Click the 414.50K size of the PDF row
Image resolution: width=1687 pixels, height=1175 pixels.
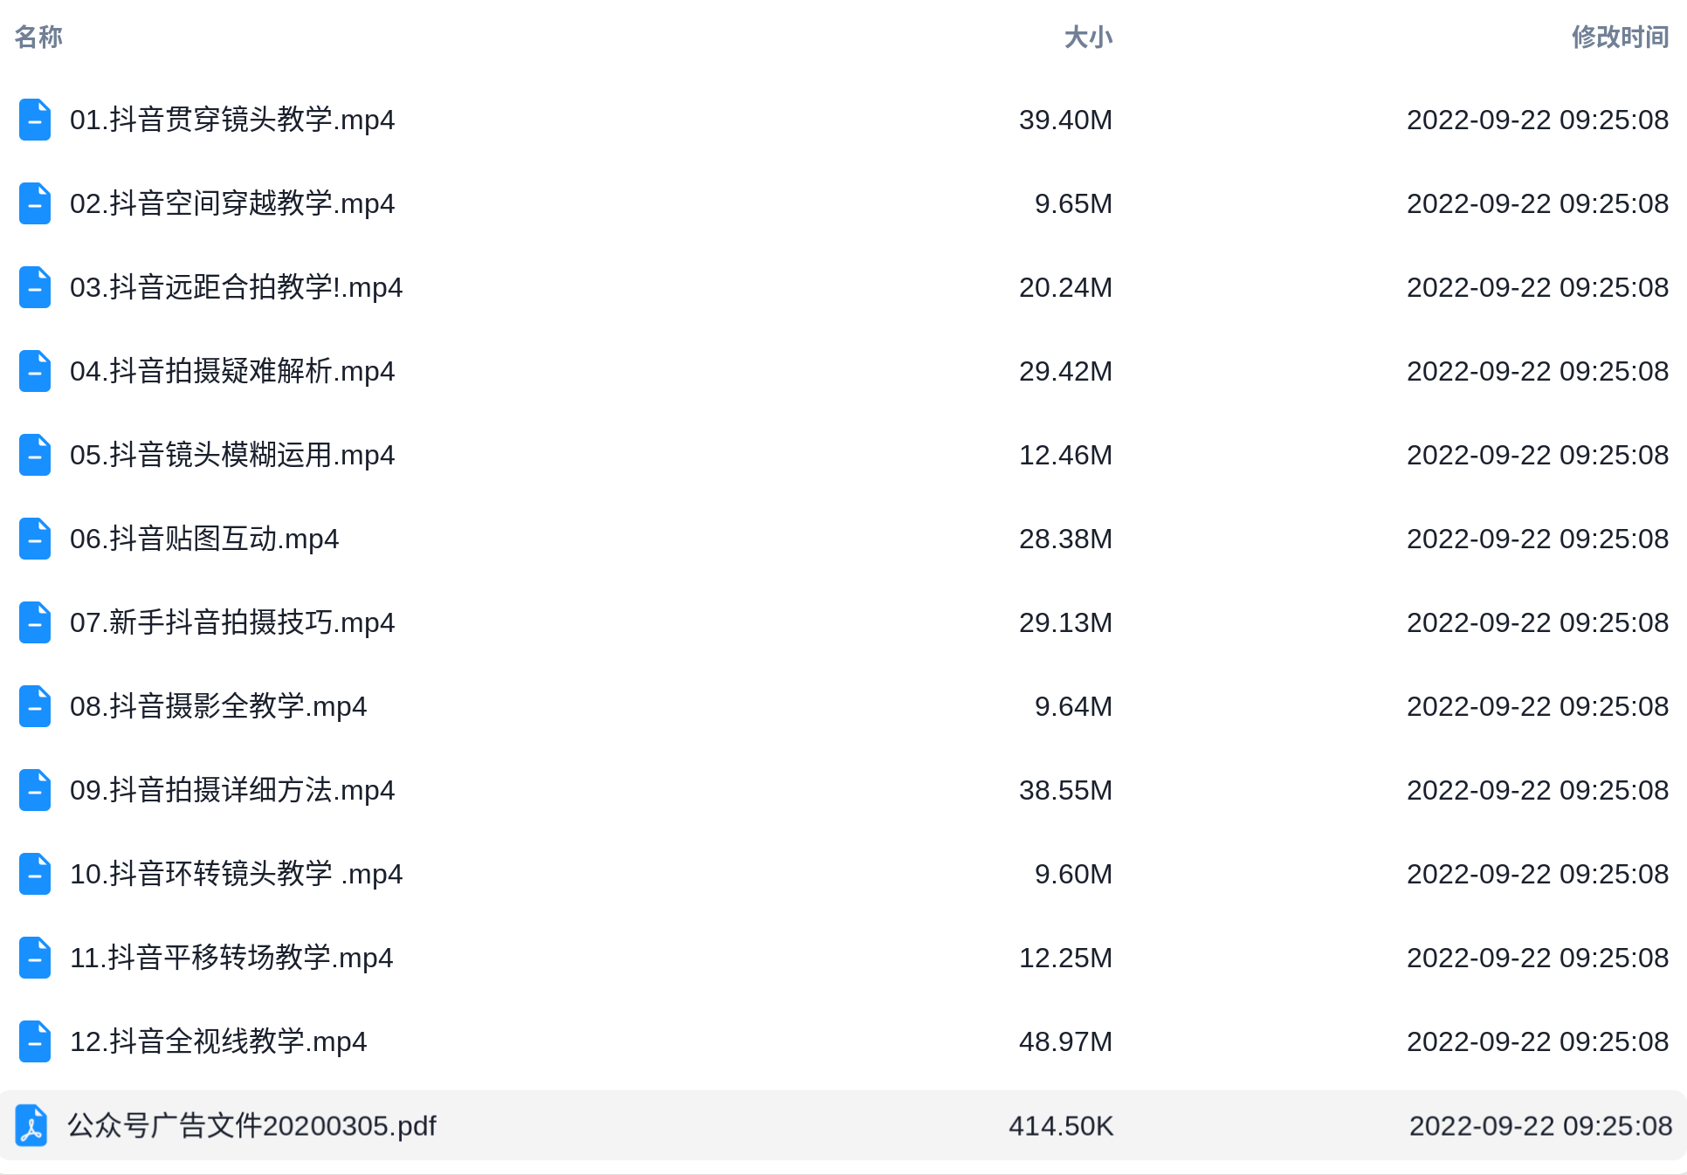1061,1126
